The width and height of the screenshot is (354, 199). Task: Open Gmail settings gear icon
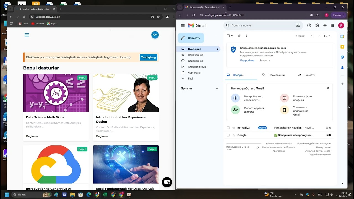tap(317, 25)
